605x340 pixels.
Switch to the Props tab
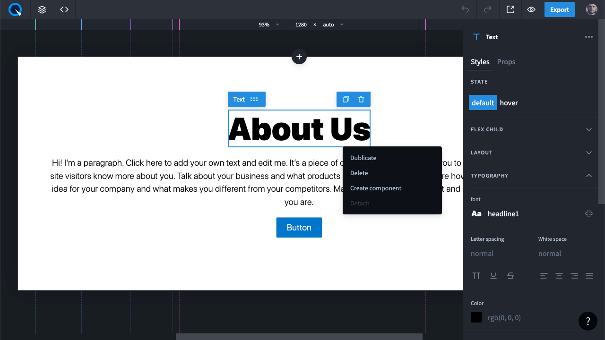pyautogui.click(x=506, y=62)
